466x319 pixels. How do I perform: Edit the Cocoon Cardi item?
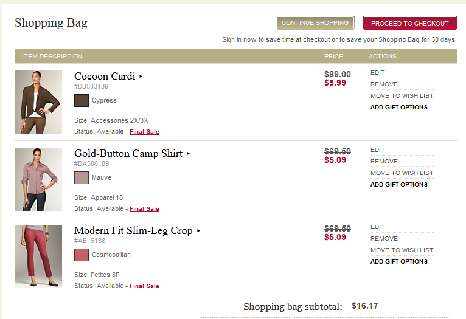pyautogui.click(x=378, y=73)
